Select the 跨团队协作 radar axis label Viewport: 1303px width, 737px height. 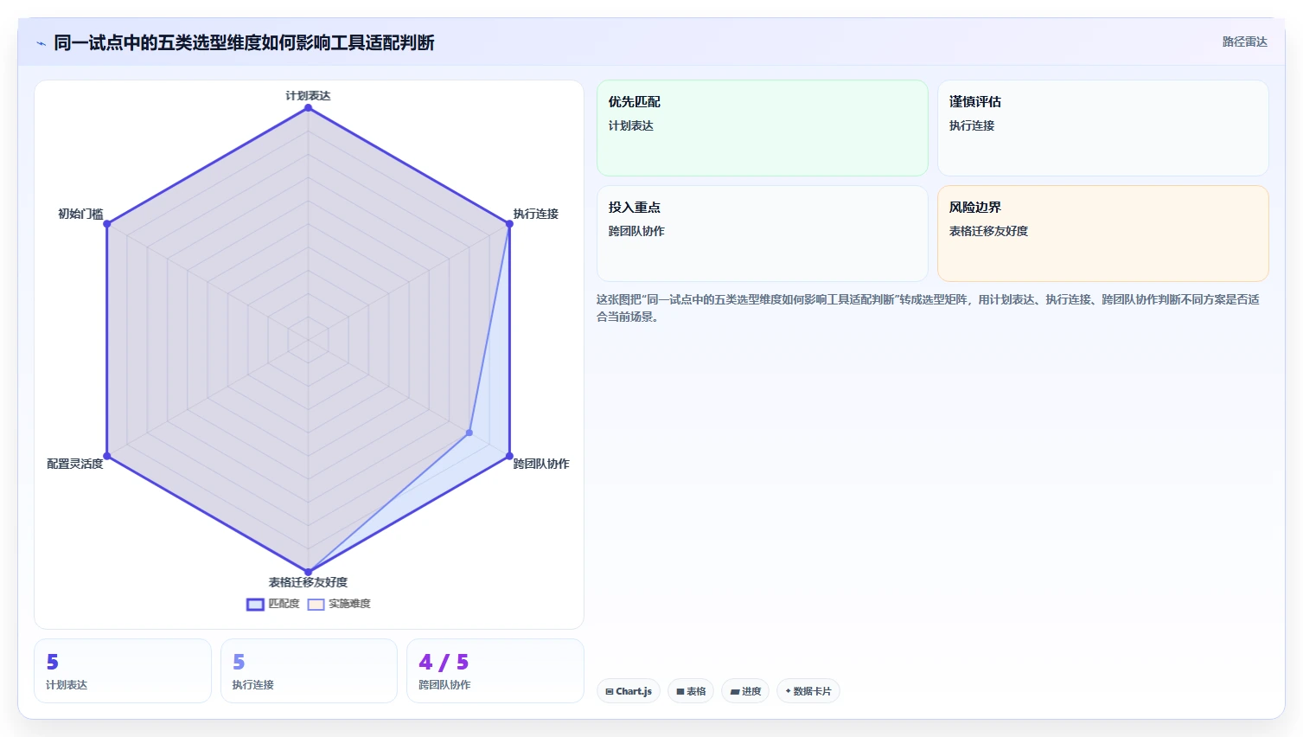tap(541, 464)
